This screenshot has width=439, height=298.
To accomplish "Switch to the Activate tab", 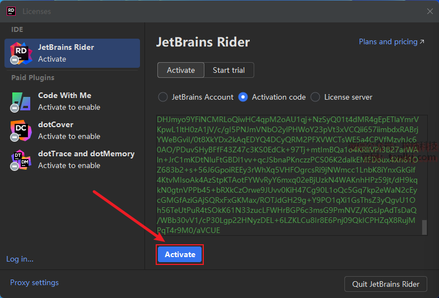I will [181, 70].
